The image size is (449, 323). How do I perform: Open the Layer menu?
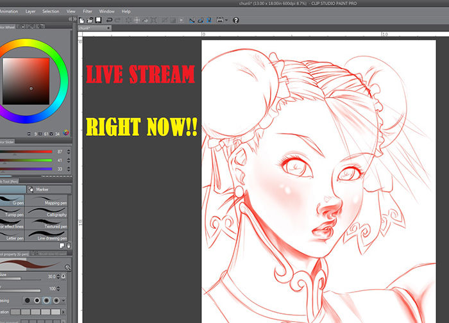pos(30,12)
